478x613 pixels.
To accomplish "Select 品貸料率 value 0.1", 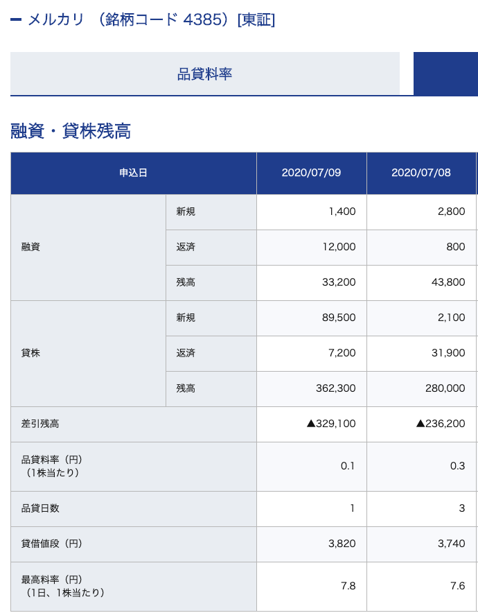I will click(348, 466).
